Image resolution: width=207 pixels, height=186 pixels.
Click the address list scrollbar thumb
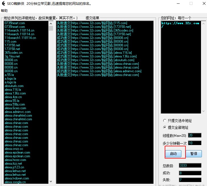51,28
